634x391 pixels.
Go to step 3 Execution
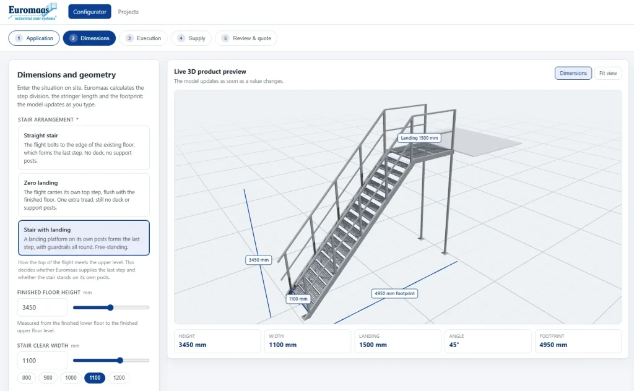pos(143,38)
